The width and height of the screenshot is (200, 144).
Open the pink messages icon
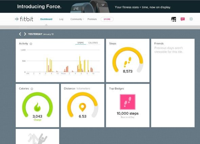tap(182, 19)
